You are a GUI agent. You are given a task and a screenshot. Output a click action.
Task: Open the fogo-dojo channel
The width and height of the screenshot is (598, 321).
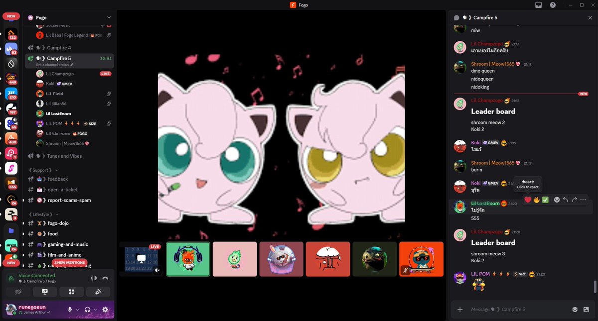coord(70,223)
